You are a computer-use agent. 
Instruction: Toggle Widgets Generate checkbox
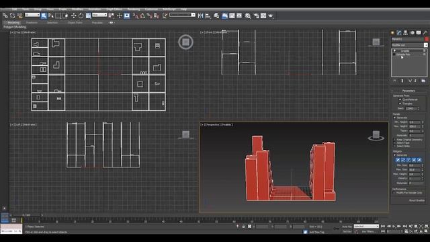coord(395,155)
